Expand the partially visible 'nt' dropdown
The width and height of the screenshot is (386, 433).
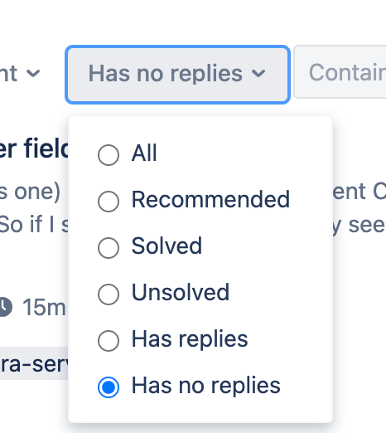[20, 74]
